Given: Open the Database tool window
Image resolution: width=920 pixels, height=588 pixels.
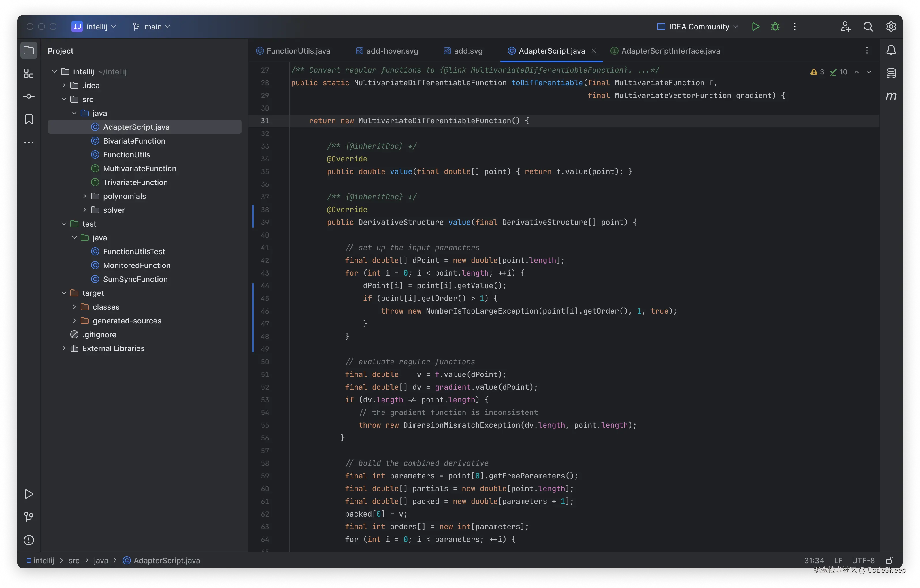Looking at the screenshot, I should click(x=891, y=73).
